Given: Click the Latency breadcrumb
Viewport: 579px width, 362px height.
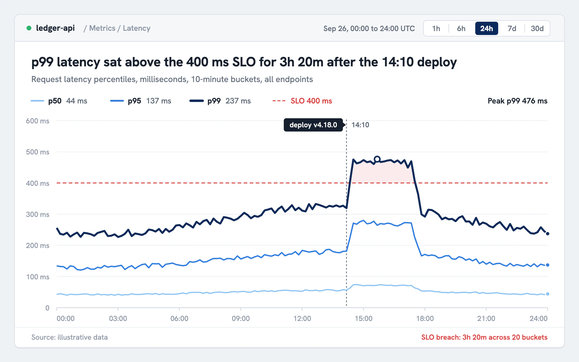Looking at the screenshot, I should click(137, 28).
